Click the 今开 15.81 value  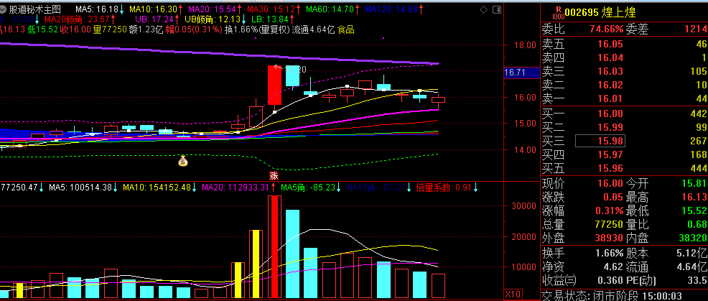[x=693, y=183]
